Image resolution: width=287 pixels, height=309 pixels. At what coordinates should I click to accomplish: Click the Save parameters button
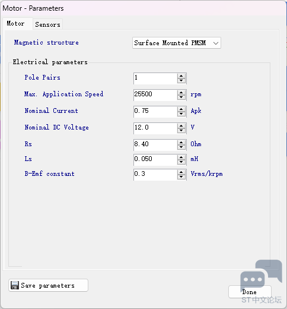pos(48,285)
